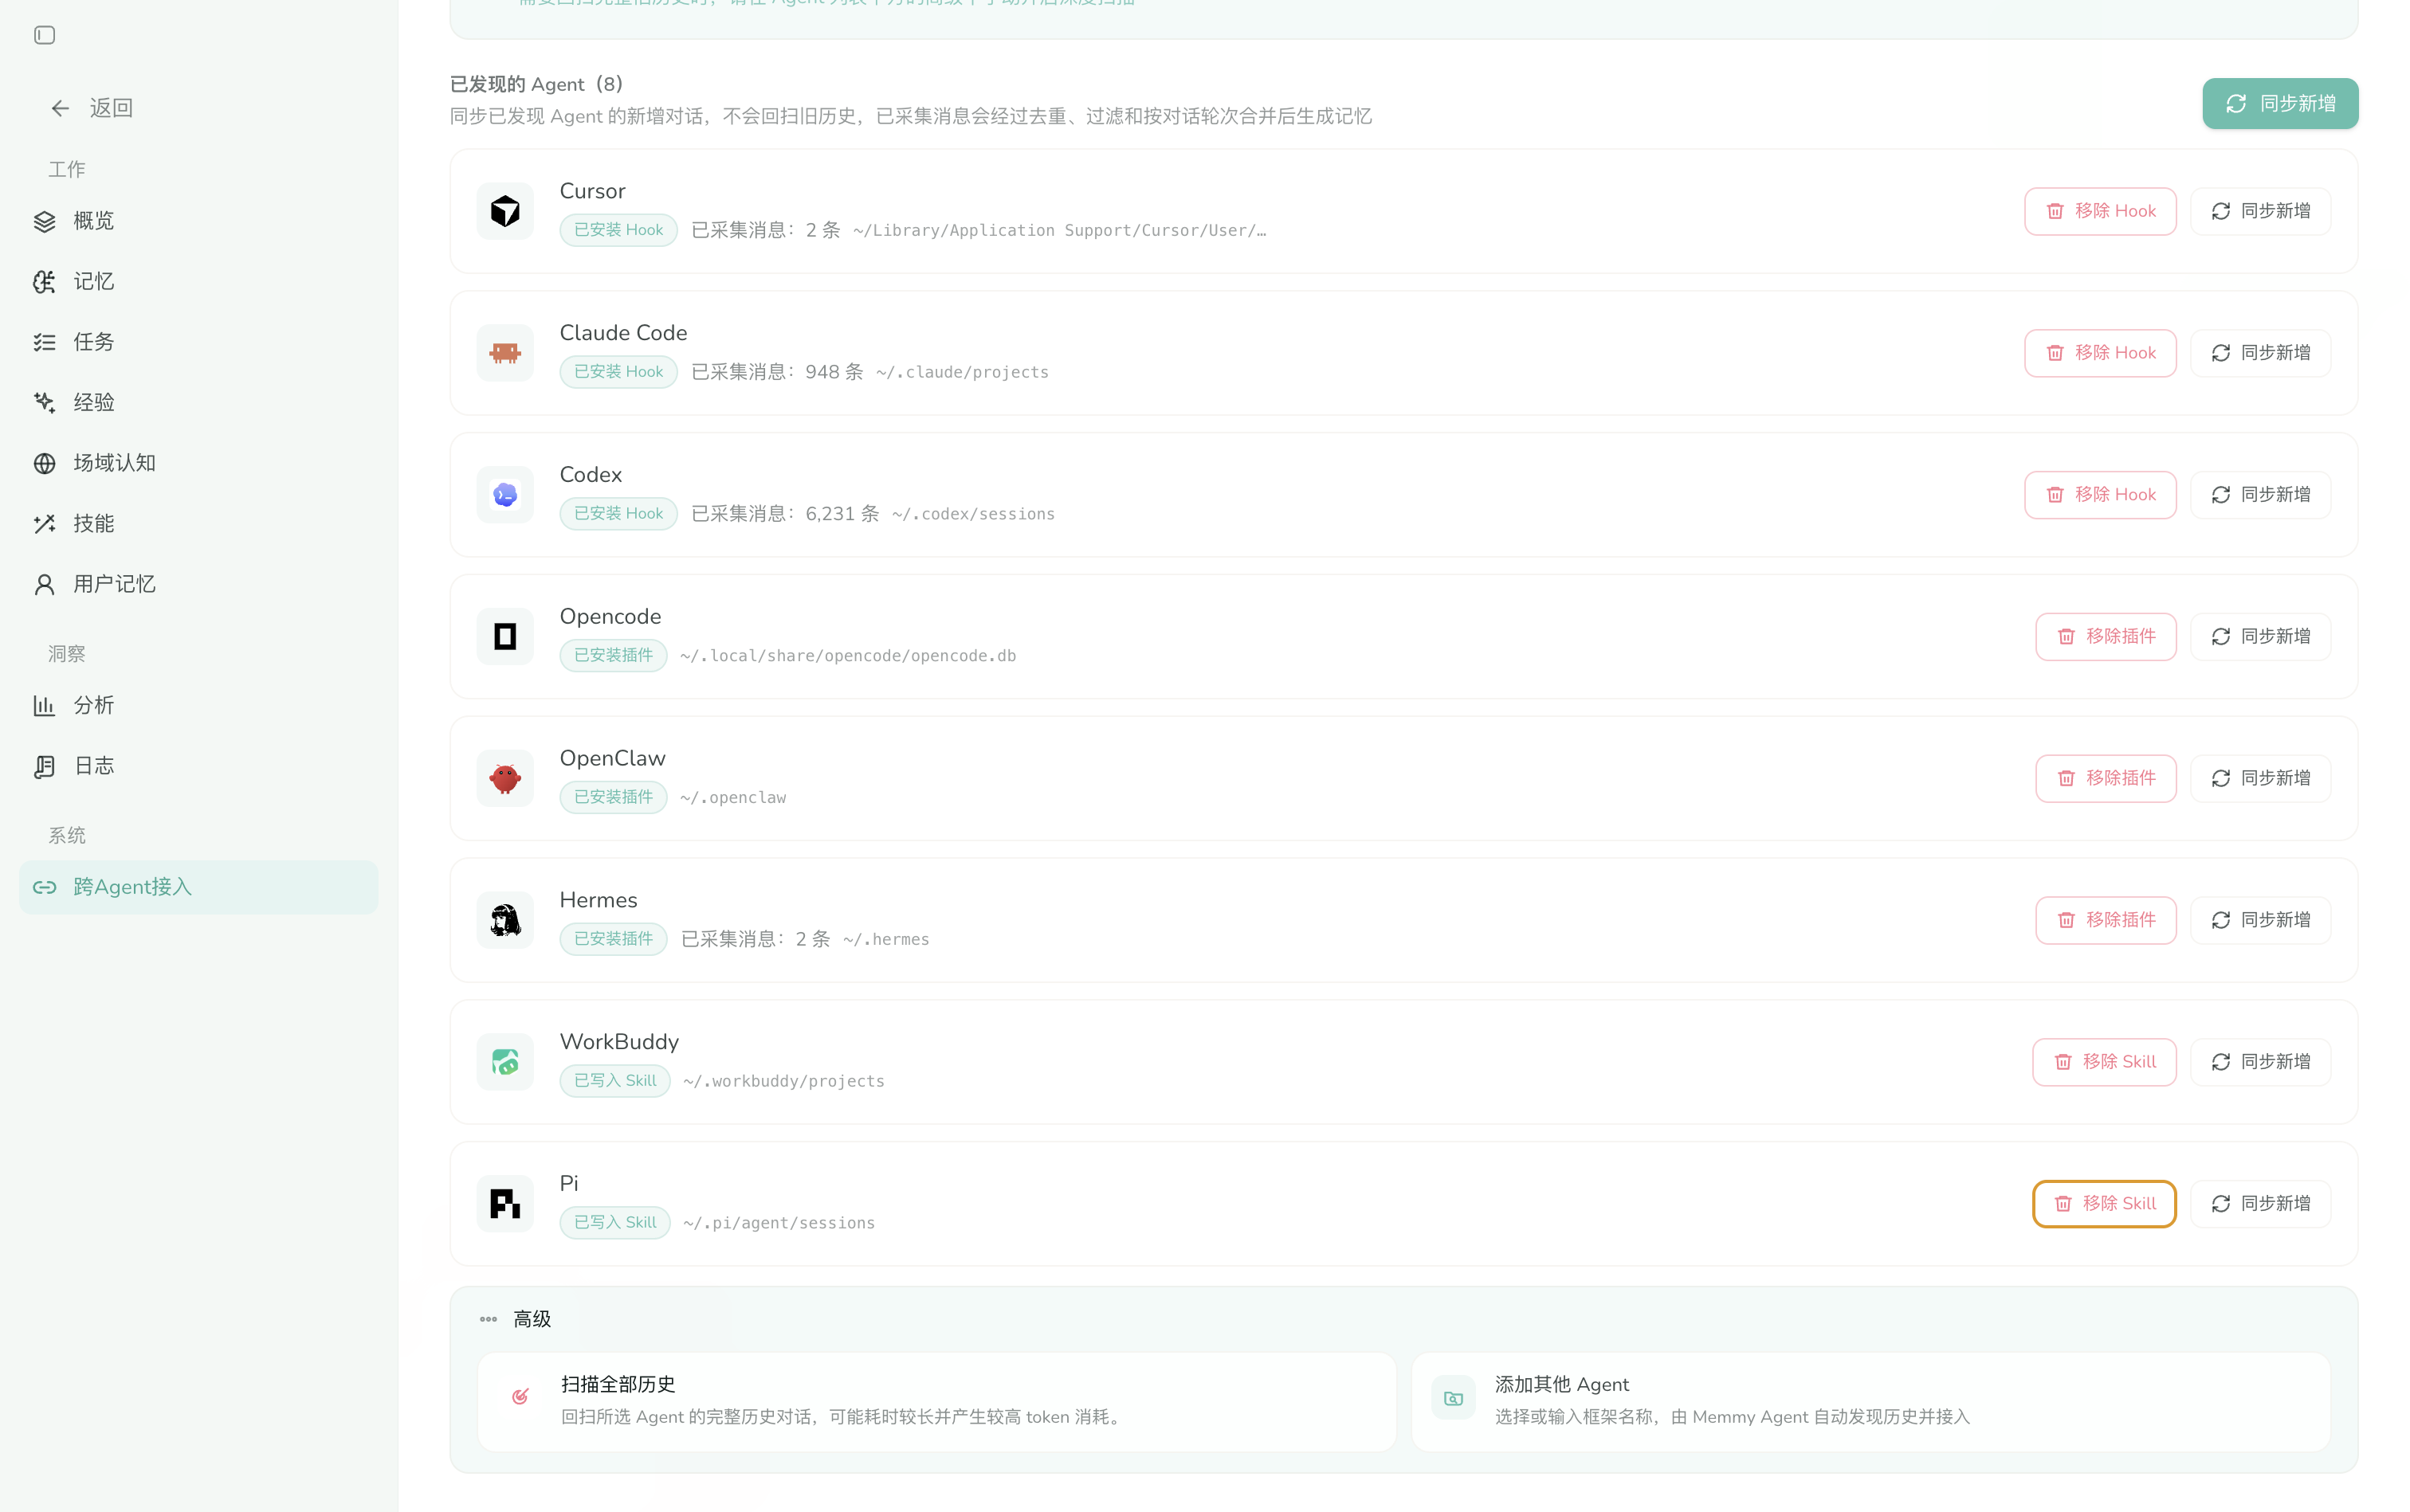The height and width of the screenshot is (1512, 2410).
Task: Click the Codex agent logo
Action: tap(505, 495)
